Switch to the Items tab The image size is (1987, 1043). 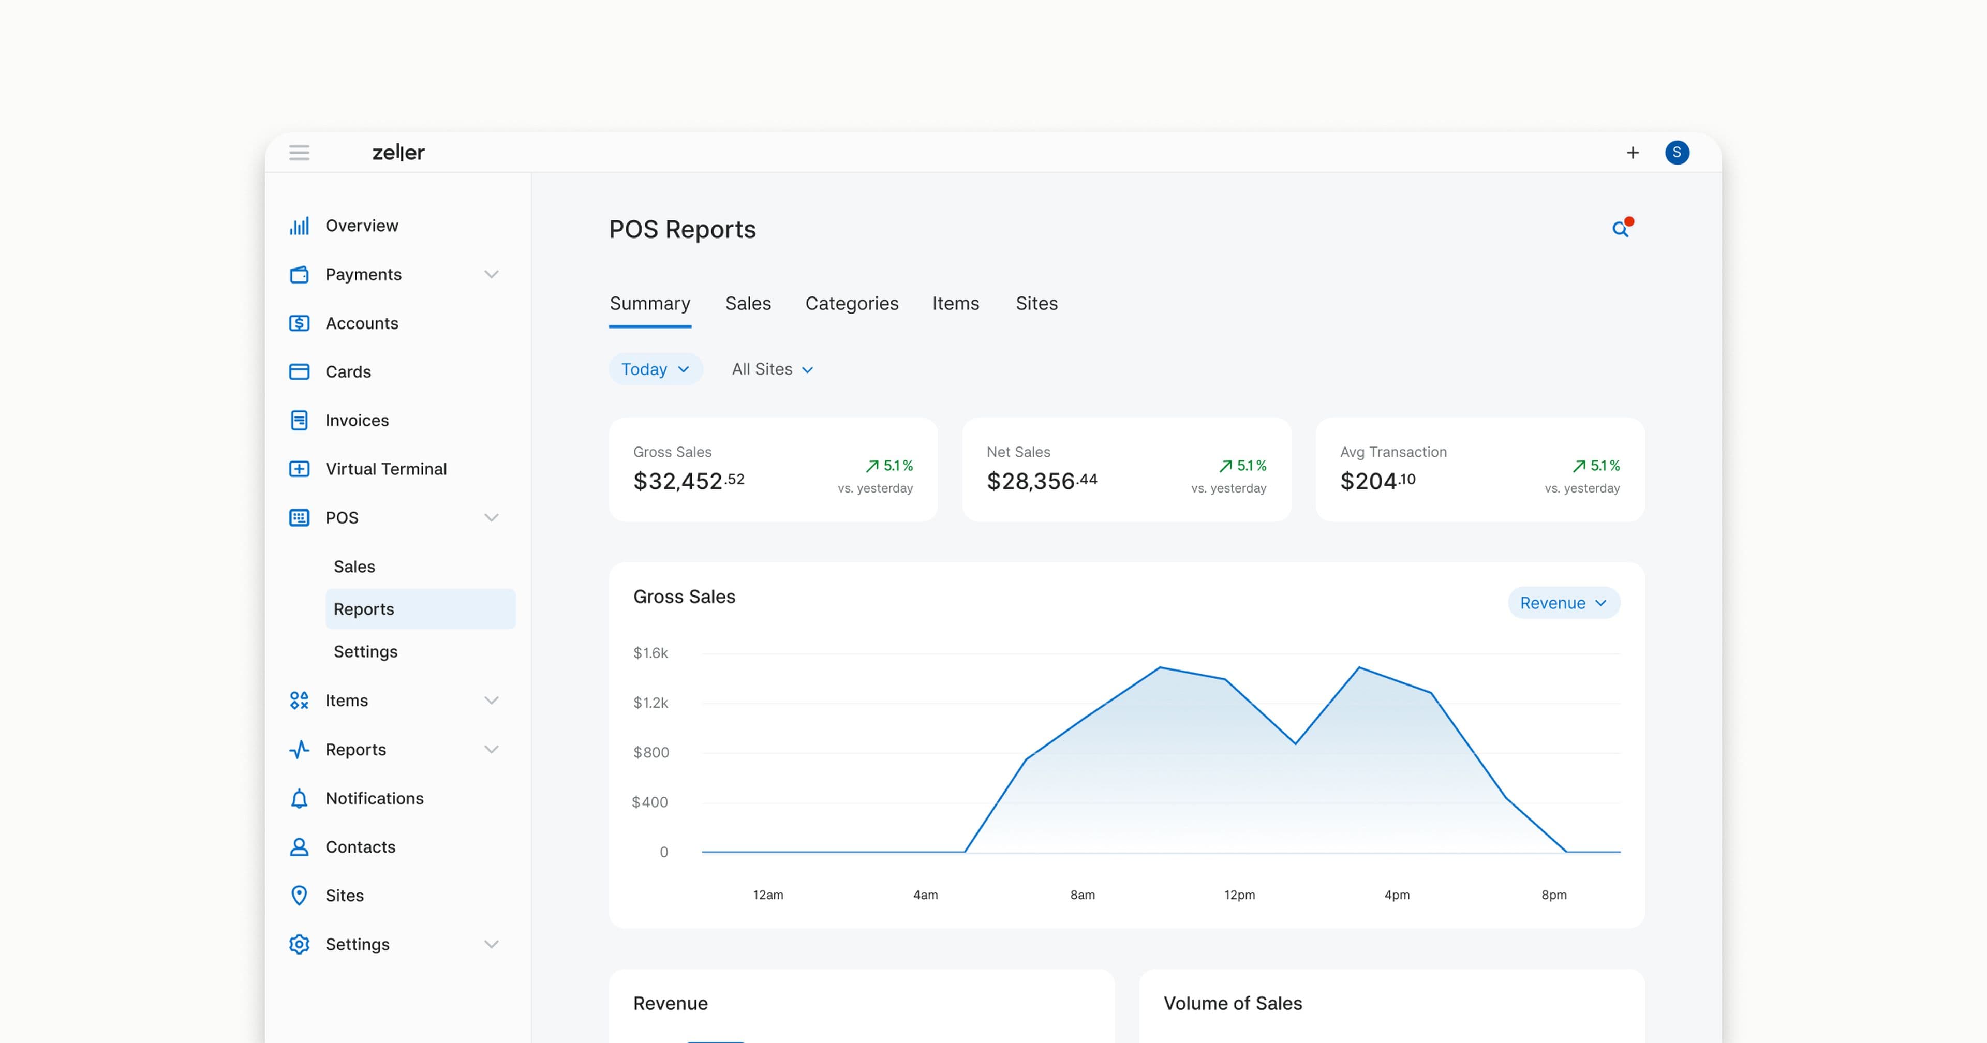click(955, 303)
